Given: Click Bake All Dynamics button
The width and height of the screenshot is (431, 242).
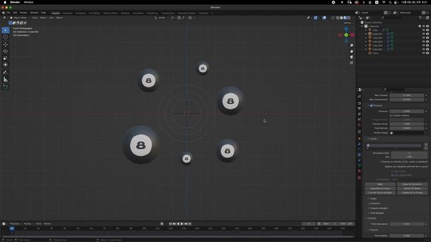Looking at the screenshot, I should (412, 184).
